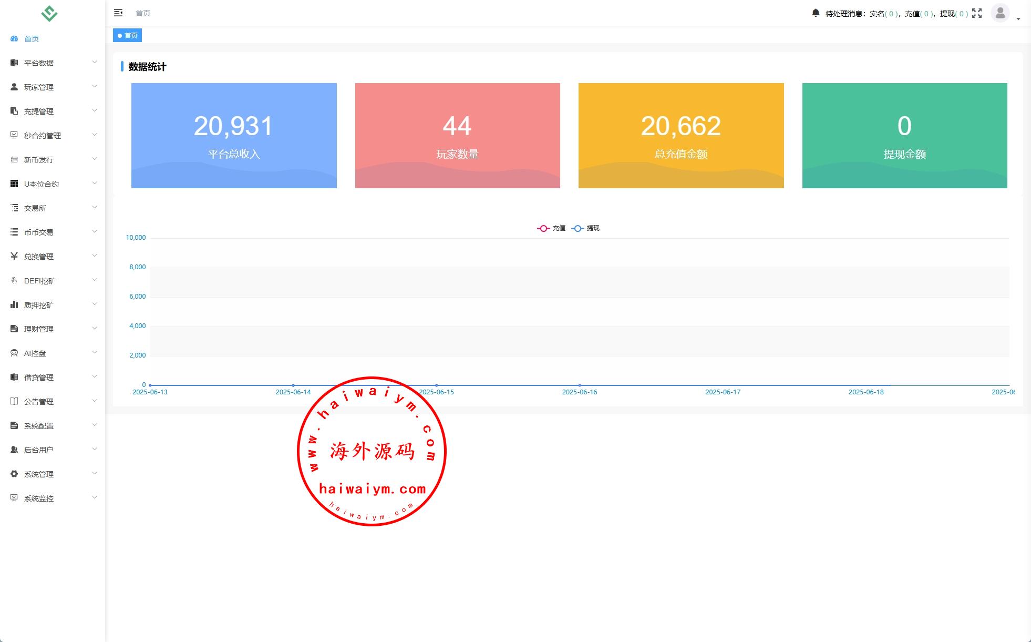This screenshot has height=642, width=1031.
Task: Click the 兑换管理 yen icon
Action: (14, 256)
